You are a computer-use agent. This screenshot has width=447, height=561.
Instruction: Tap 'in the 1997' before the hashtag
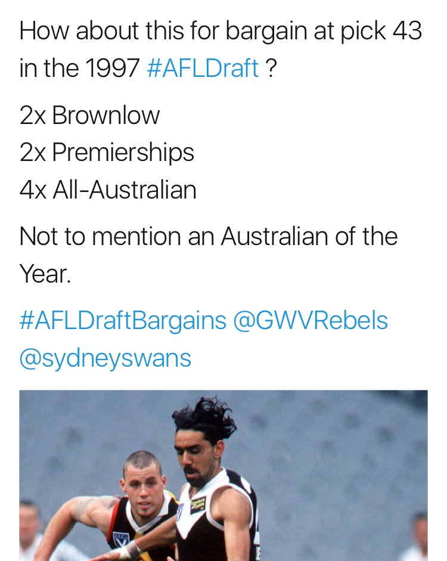pos(79,67)
